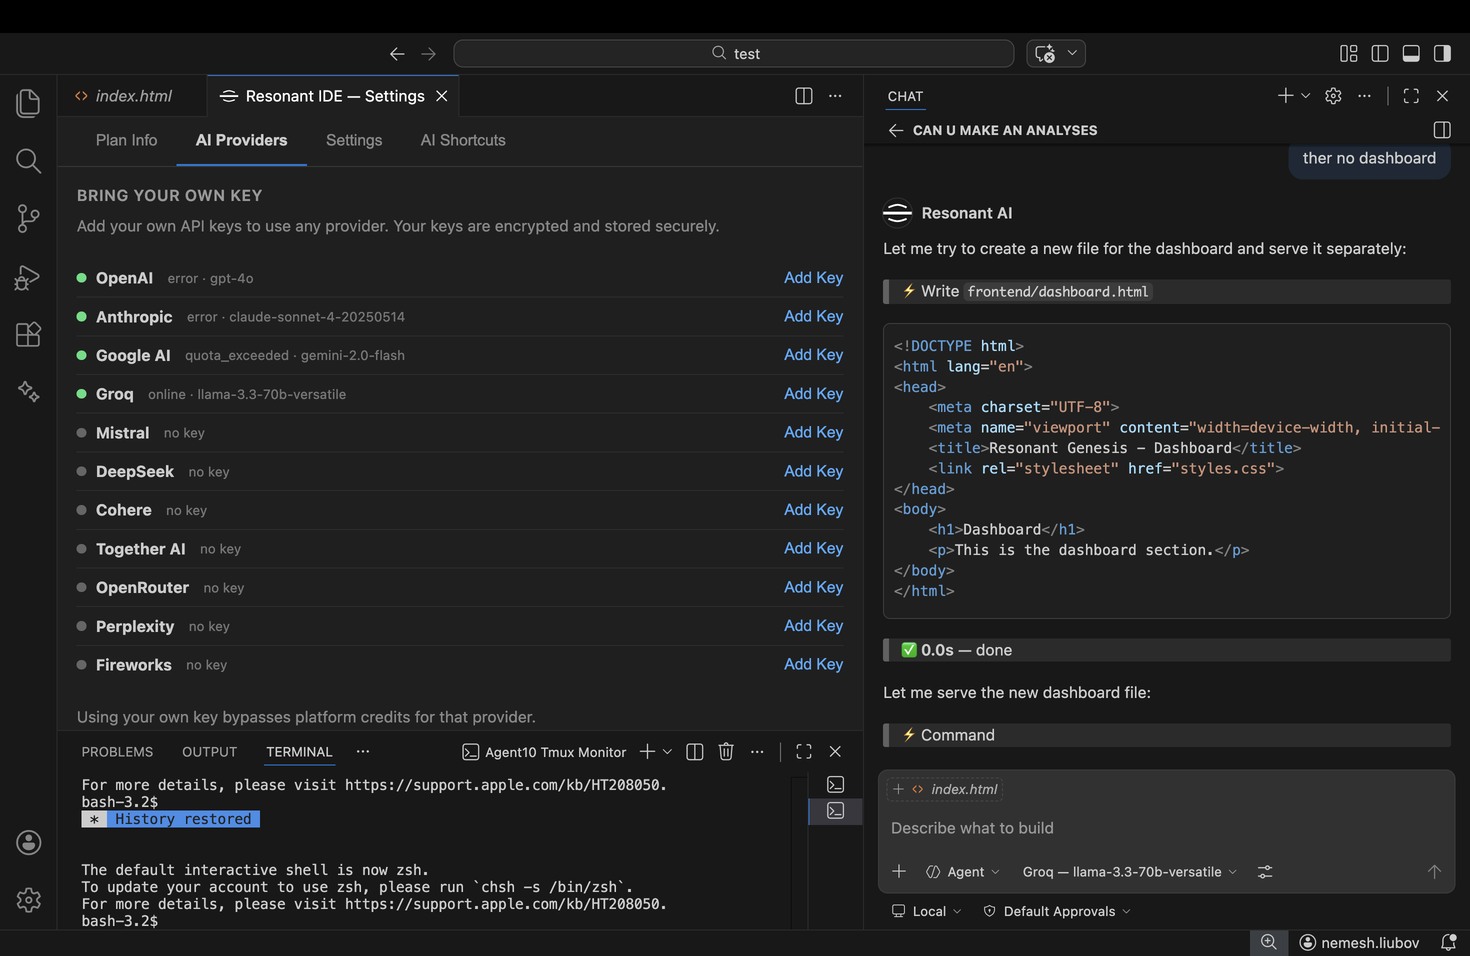Toggle the secondary side bar

coord(1442,53)
